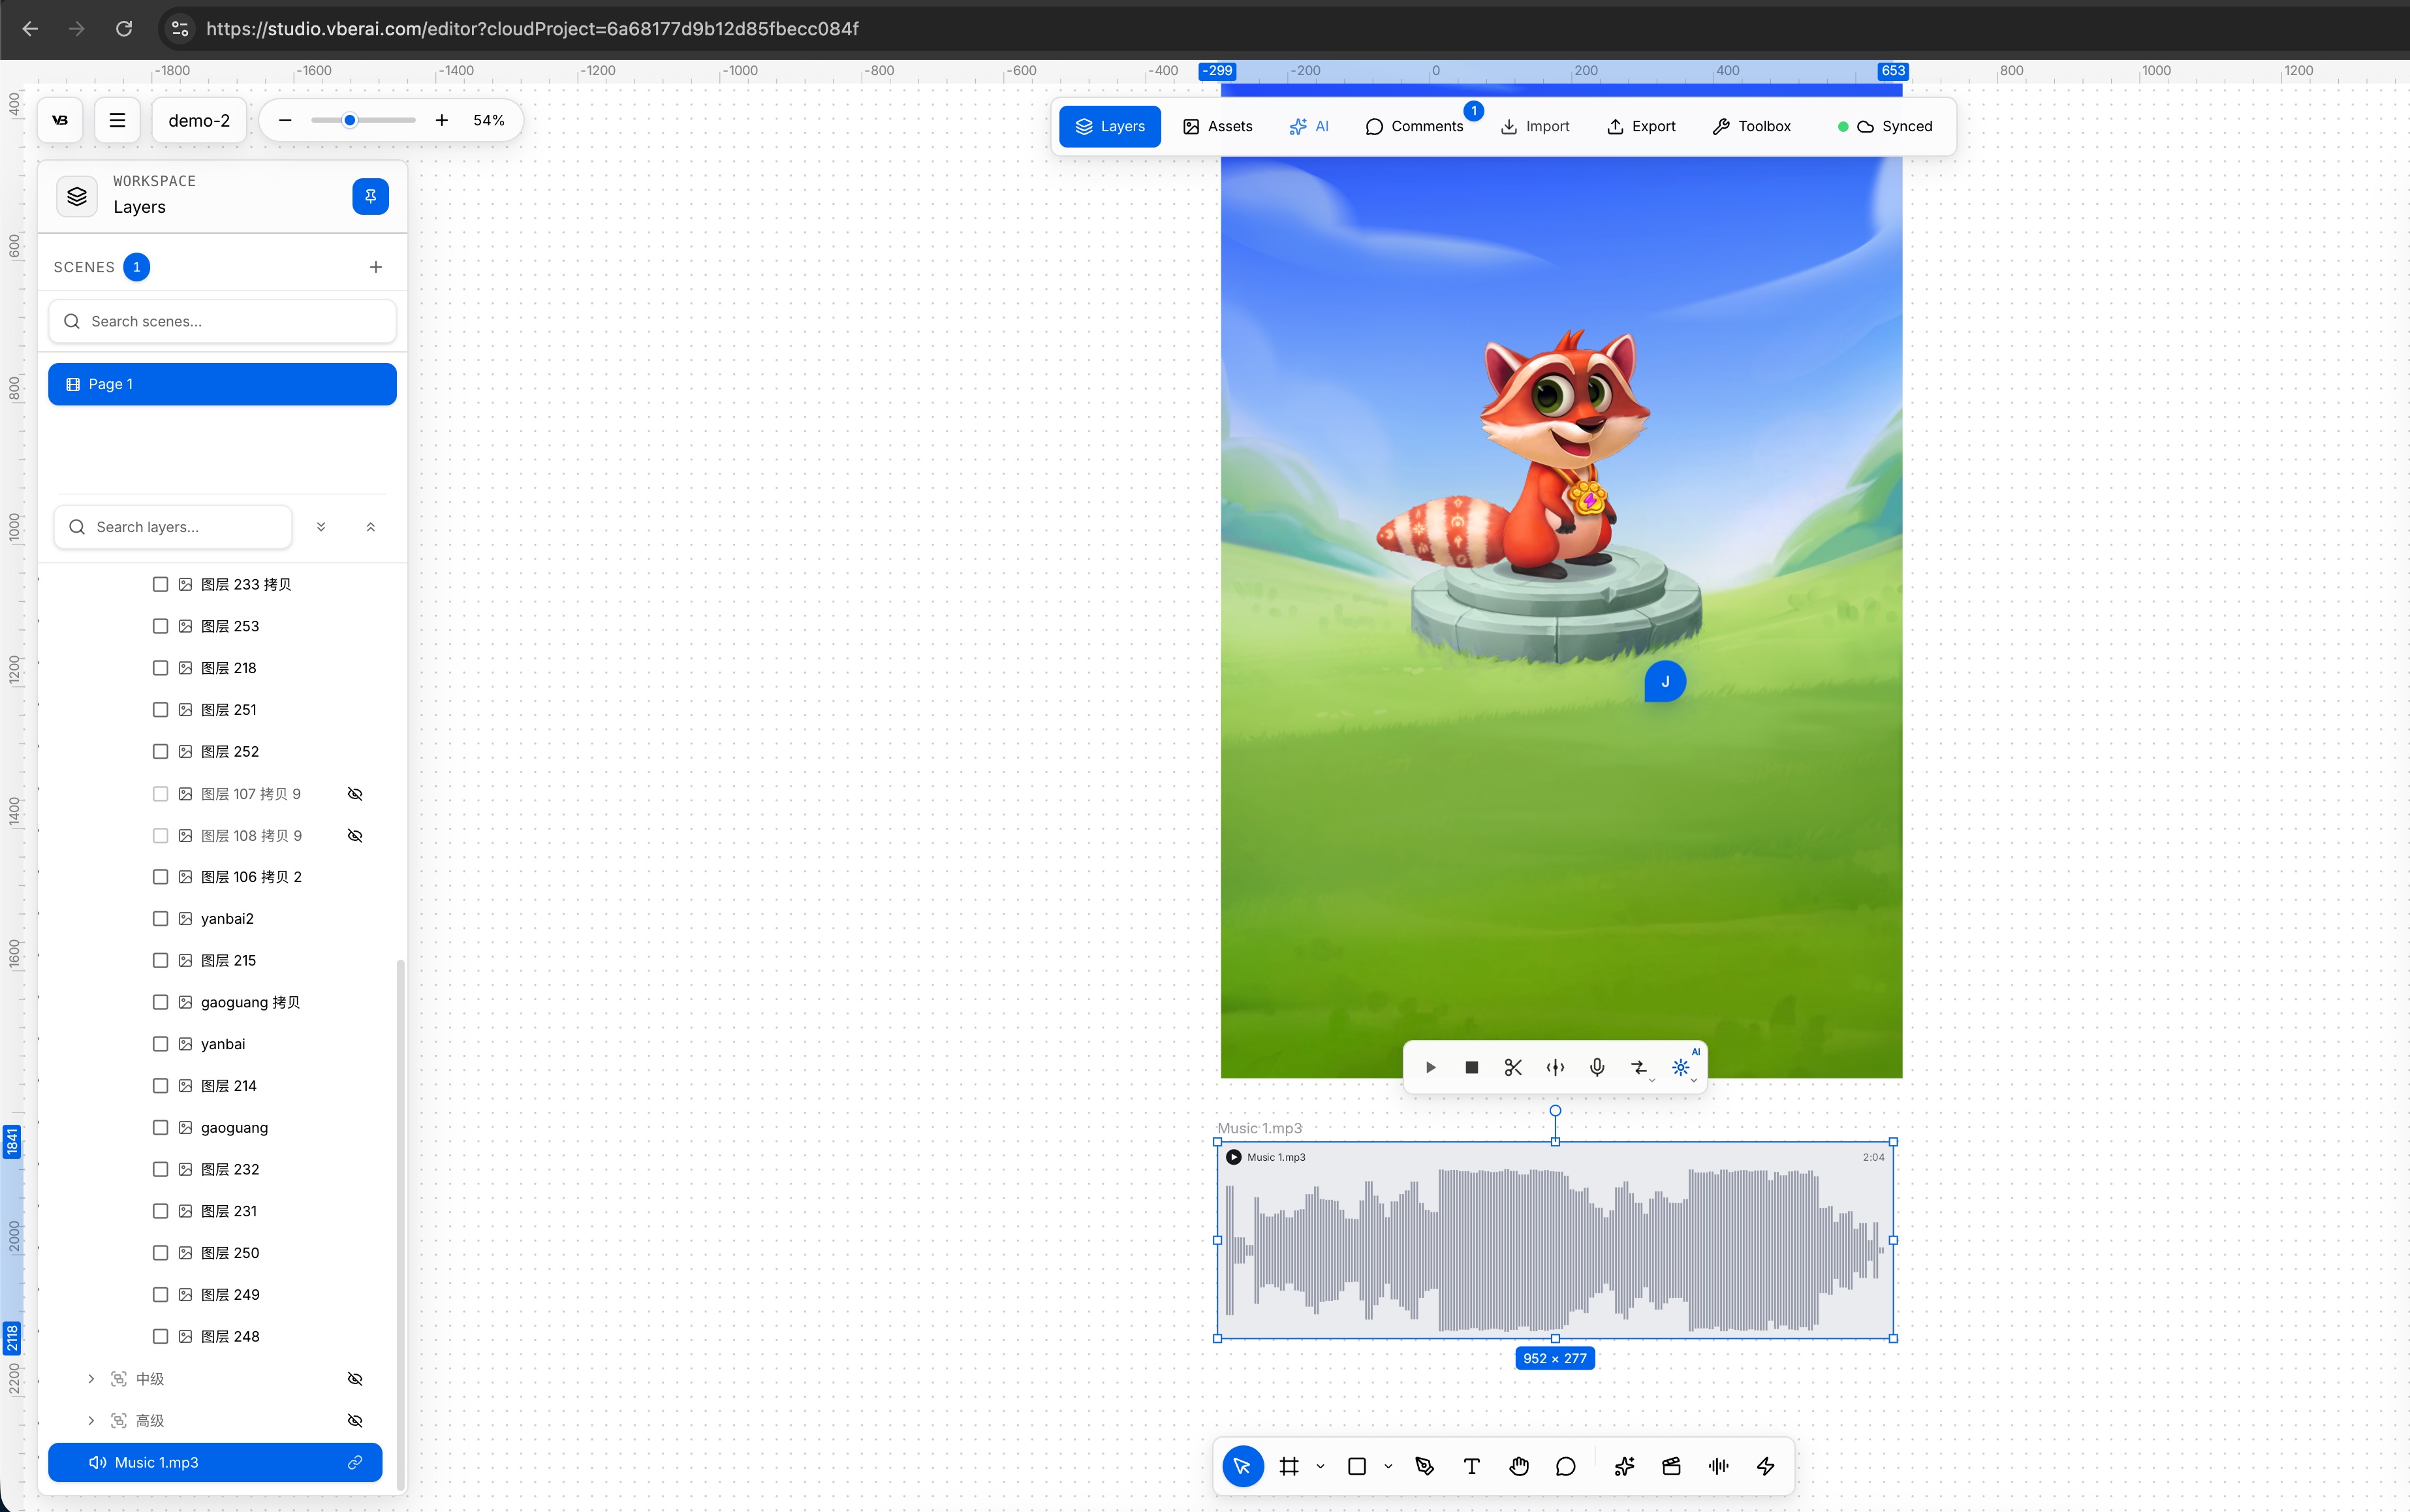The height and width of the screenshot is (1512, 2410).
Task: Select the Rectangle shape tool
Action: [1356, 1466]
